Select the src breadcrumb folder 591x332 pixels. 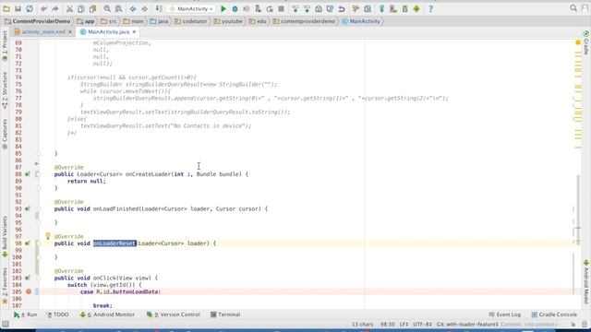pyautogui.click(x=109, y=21)
